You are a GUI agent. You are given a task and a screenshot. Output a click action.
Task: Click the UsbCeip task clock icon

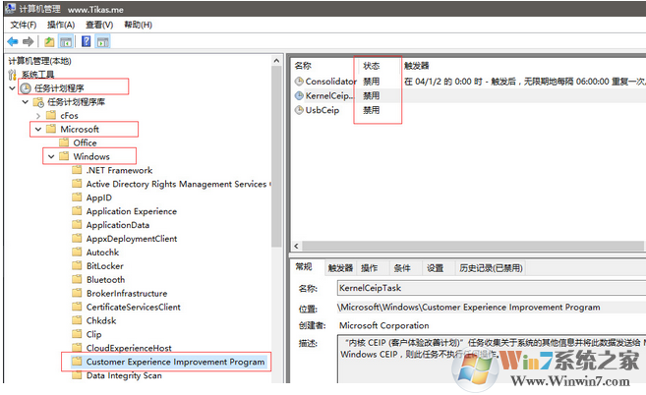pos(299,110)
